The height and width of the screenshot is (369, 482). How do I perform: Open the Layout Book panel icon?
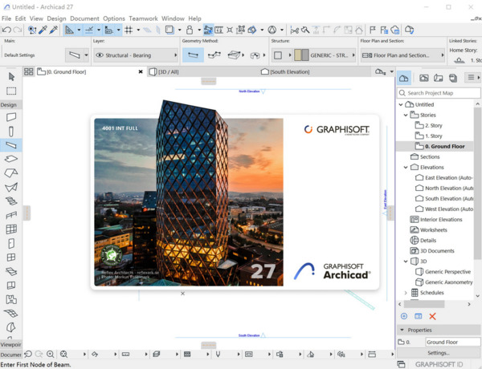[439, 78]
